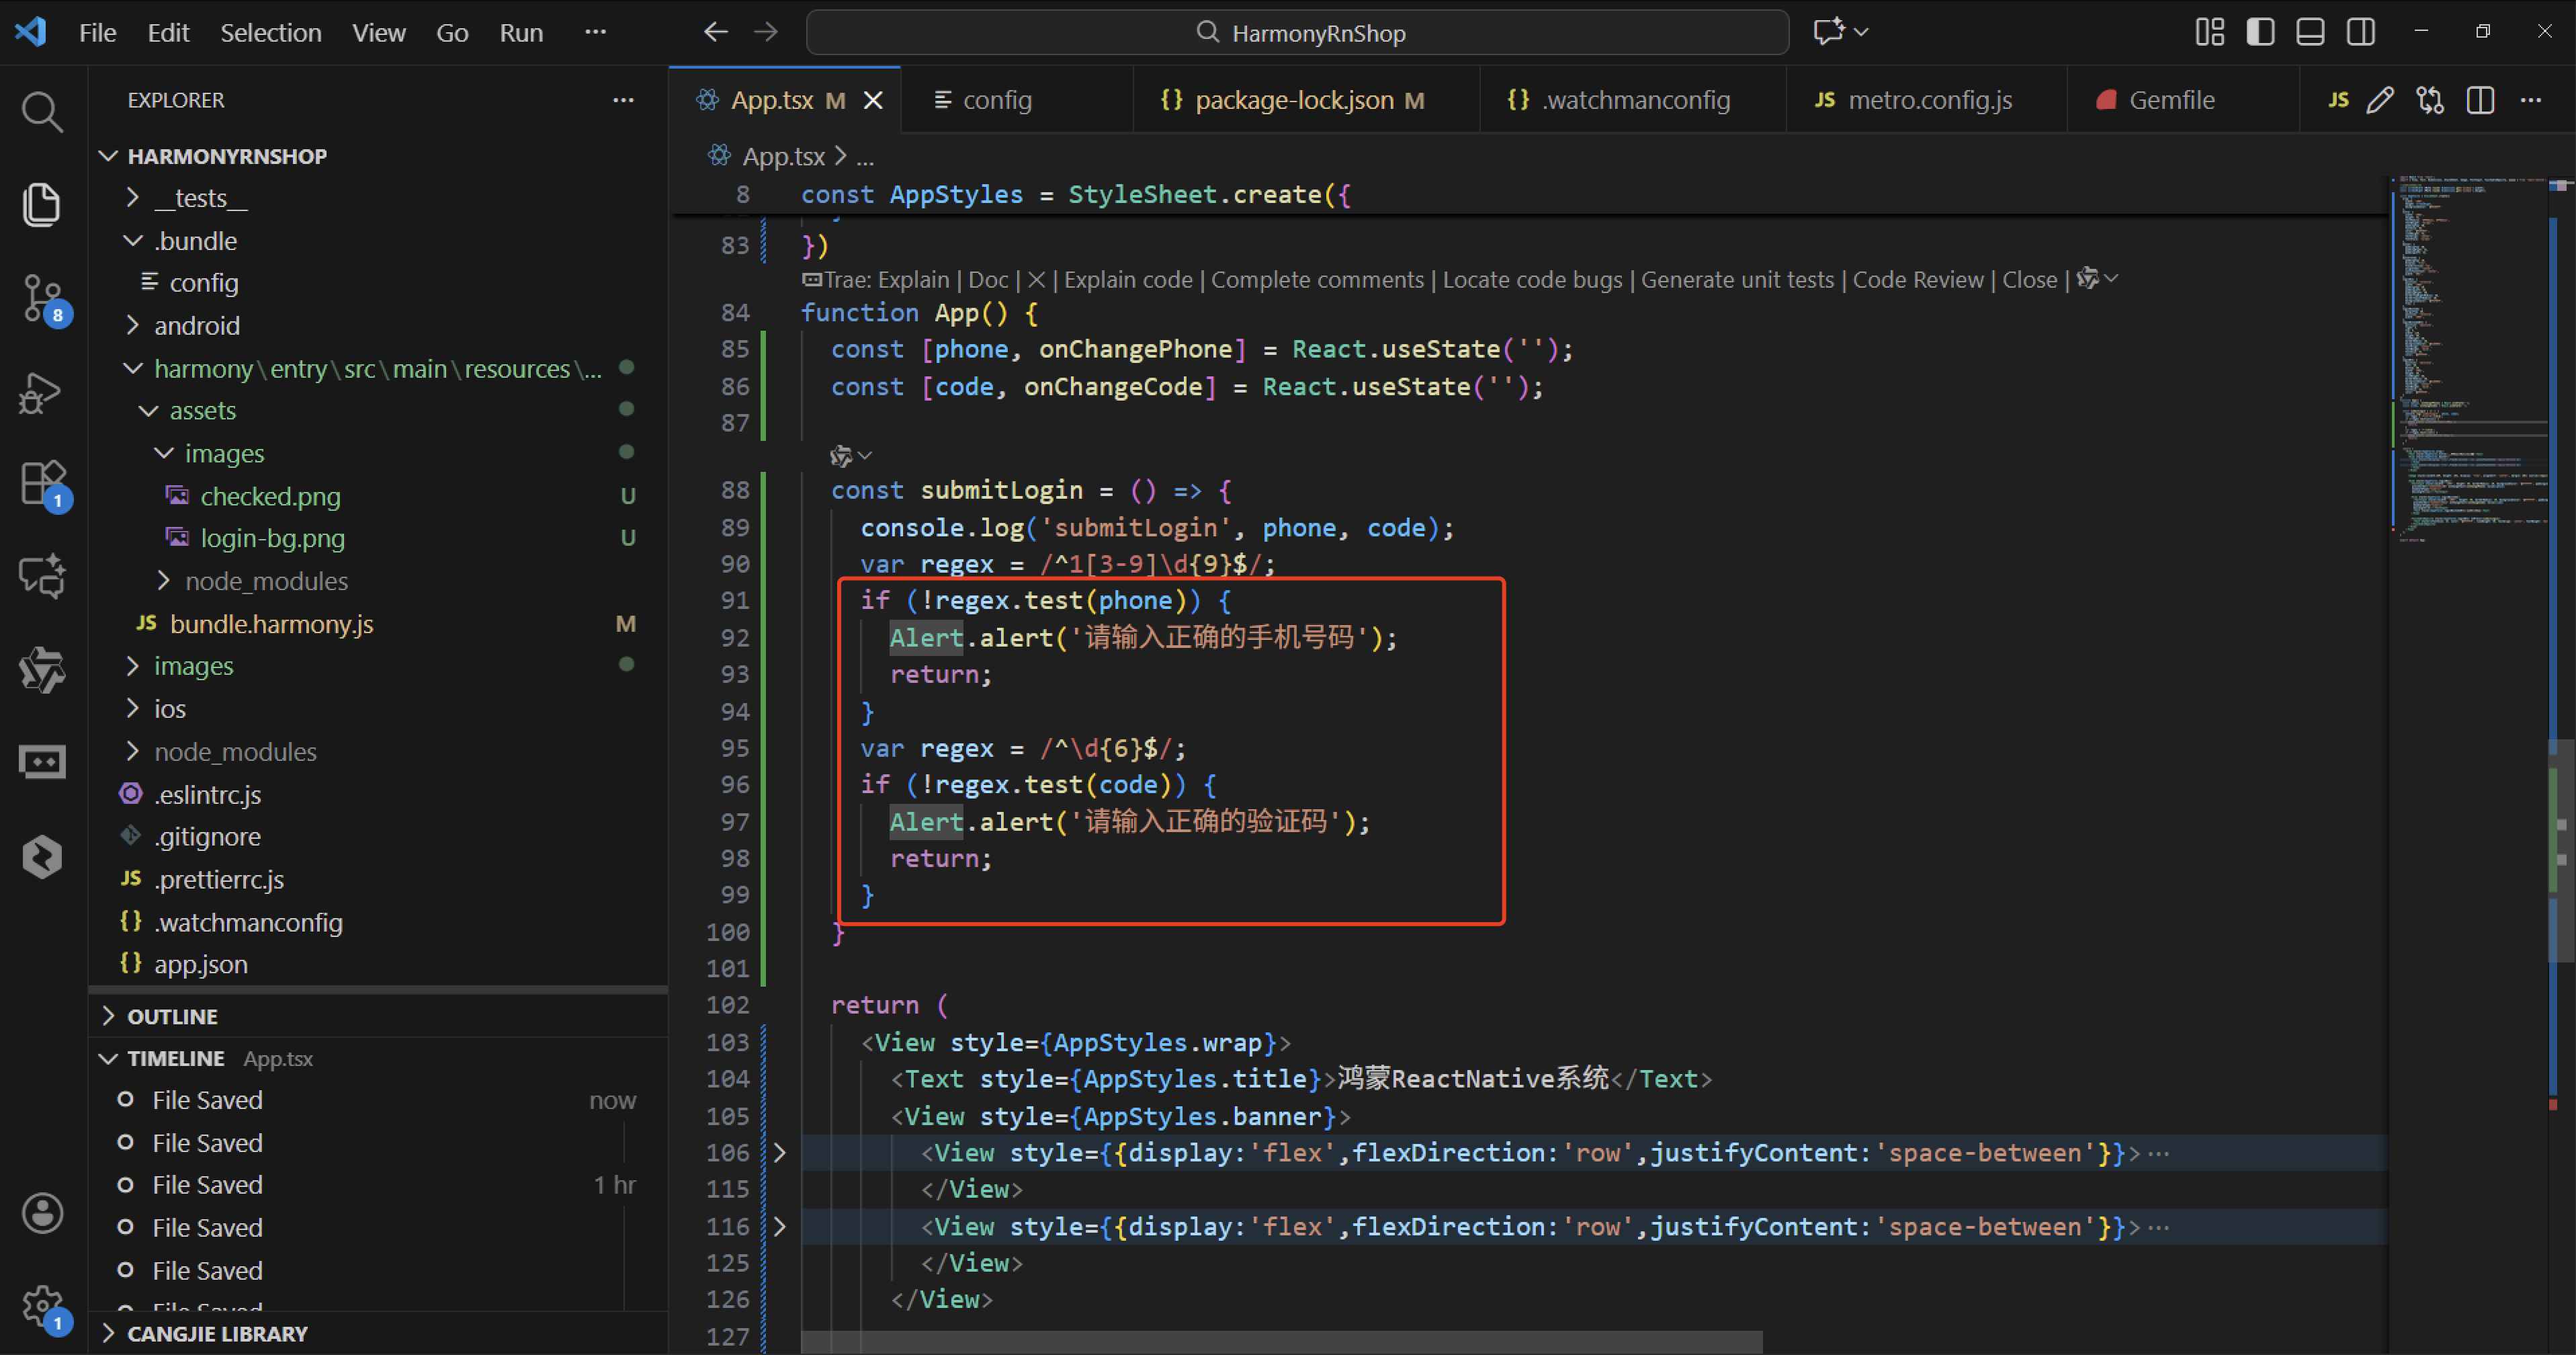Unfold collapsed code at line 106
The image size is (2576, 1355).
point(780,1153)
